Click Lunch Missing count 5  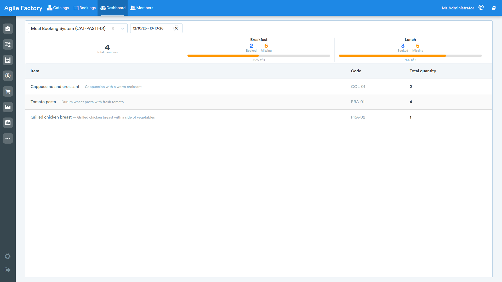coord(418,46)
